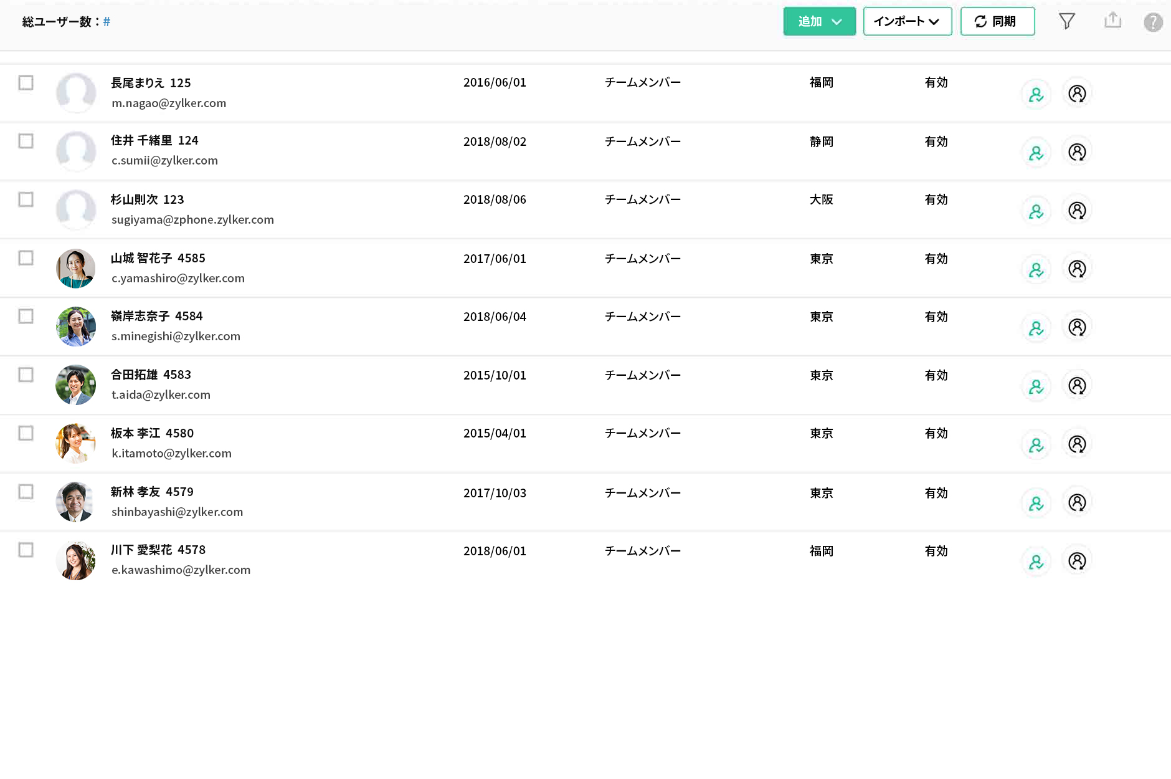The width and height of the screenshot is (1171, 779).
Task: Tick the checkbox for 杉山則次
Action: [26, 199]
